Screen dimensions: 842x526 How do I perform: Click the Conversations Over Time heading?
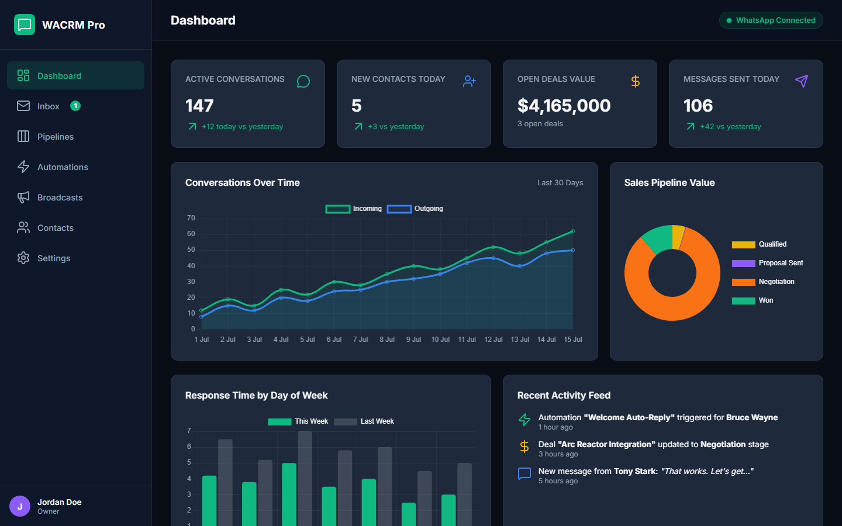click(x=243, y=182)
